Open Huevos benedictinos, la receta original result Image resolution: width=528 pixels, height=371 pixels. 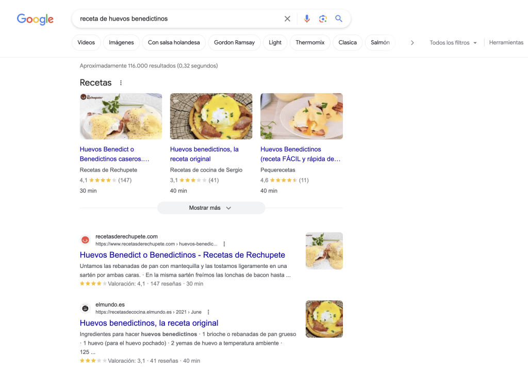click(149, 323)
